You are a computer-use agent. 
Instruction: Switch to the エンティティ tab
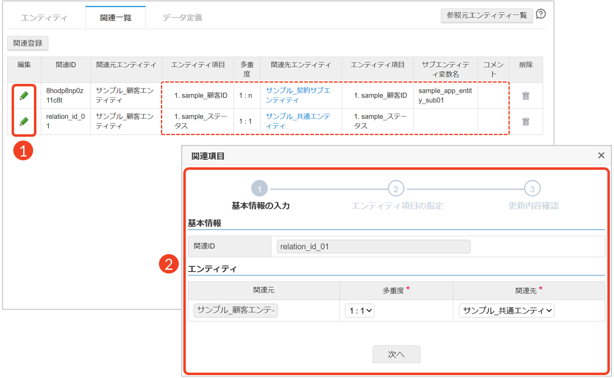(x=44, y=18)
